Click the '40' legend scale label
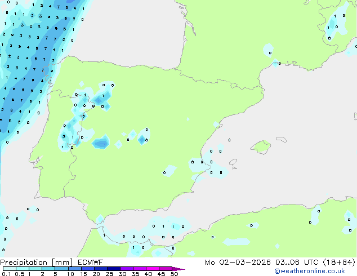This screenshot has width=357, height=276. coord(148,274)
